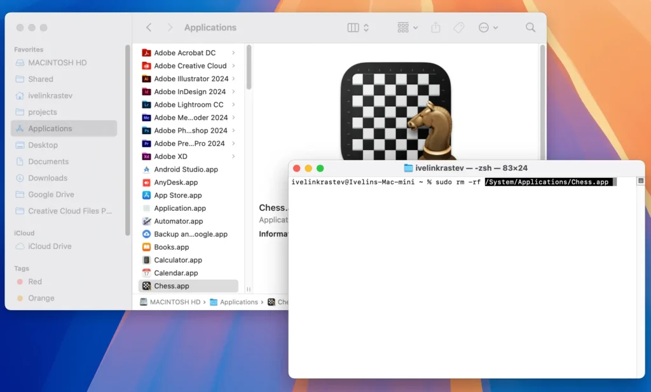Select Application.app in the list
Screen dimensions: 651x392
188,208
